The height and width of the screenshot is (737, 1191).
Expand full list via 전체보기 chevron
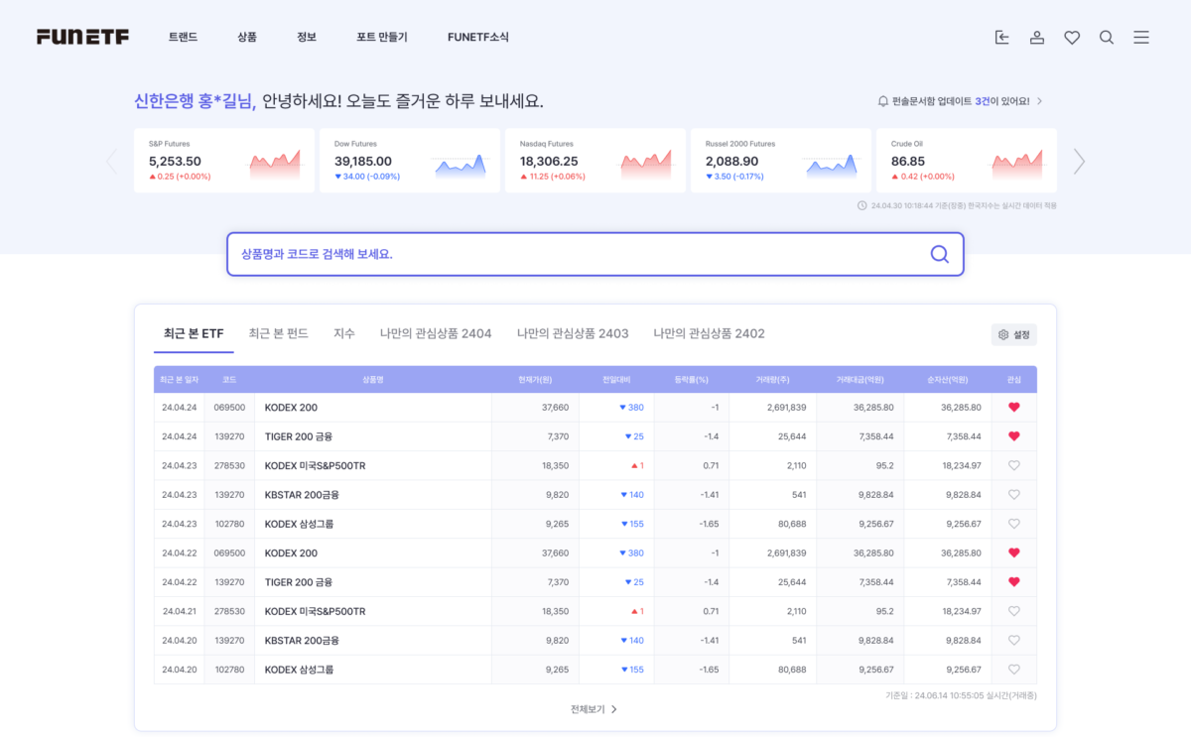click(x=613, y=709)
